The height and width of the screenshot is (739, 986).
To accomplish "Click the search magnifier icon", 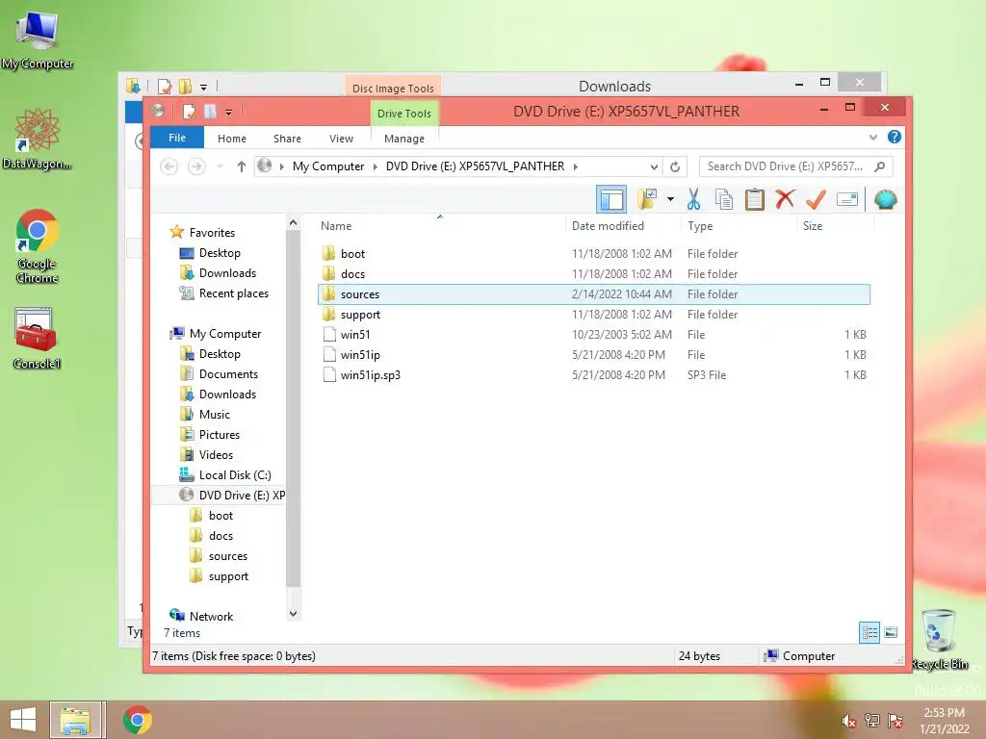I will [x=880, y=166].
